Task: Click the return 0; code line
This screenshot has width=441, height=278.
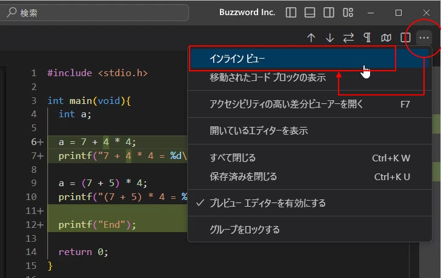Action: coord(83,252)
